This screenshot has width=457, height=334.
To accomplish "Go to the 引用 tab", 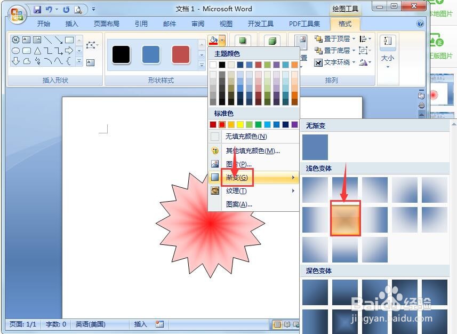I will click(141, 24).
